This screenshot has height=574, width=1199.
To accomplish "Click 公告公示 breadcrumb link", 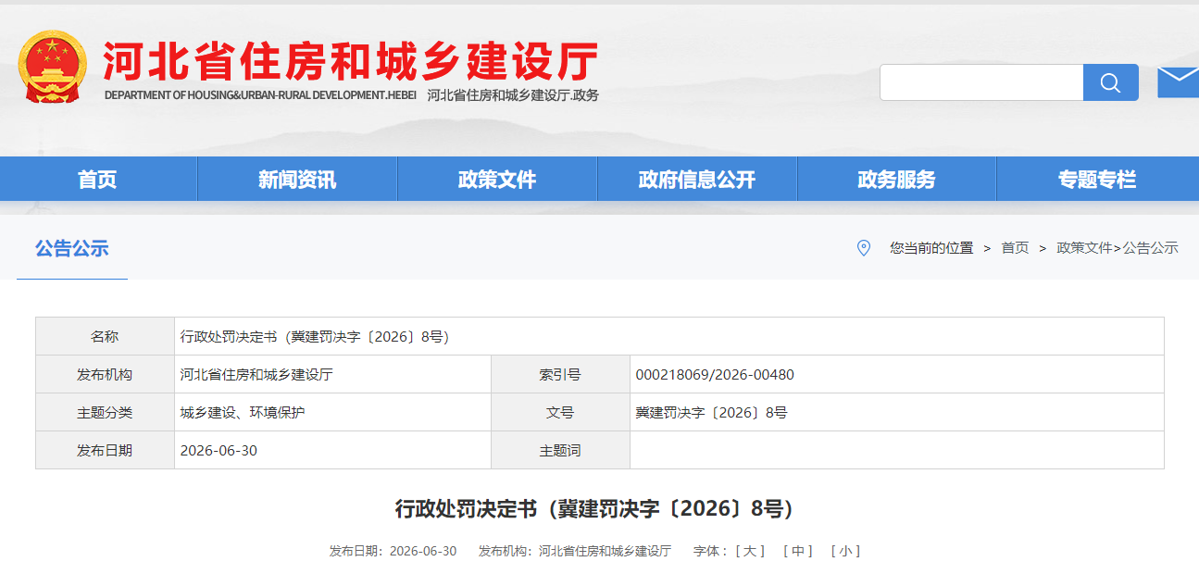I will [1151, 248].
